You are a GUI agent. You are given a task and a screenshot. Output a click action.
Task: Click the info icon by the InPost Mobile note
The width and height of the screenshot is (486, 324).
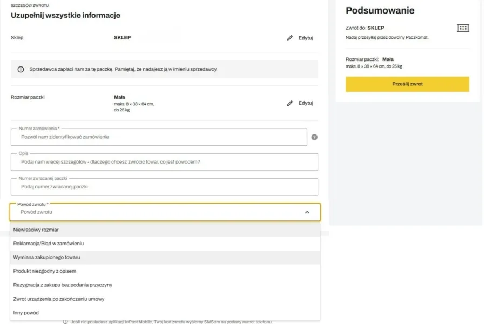(65, 322)
